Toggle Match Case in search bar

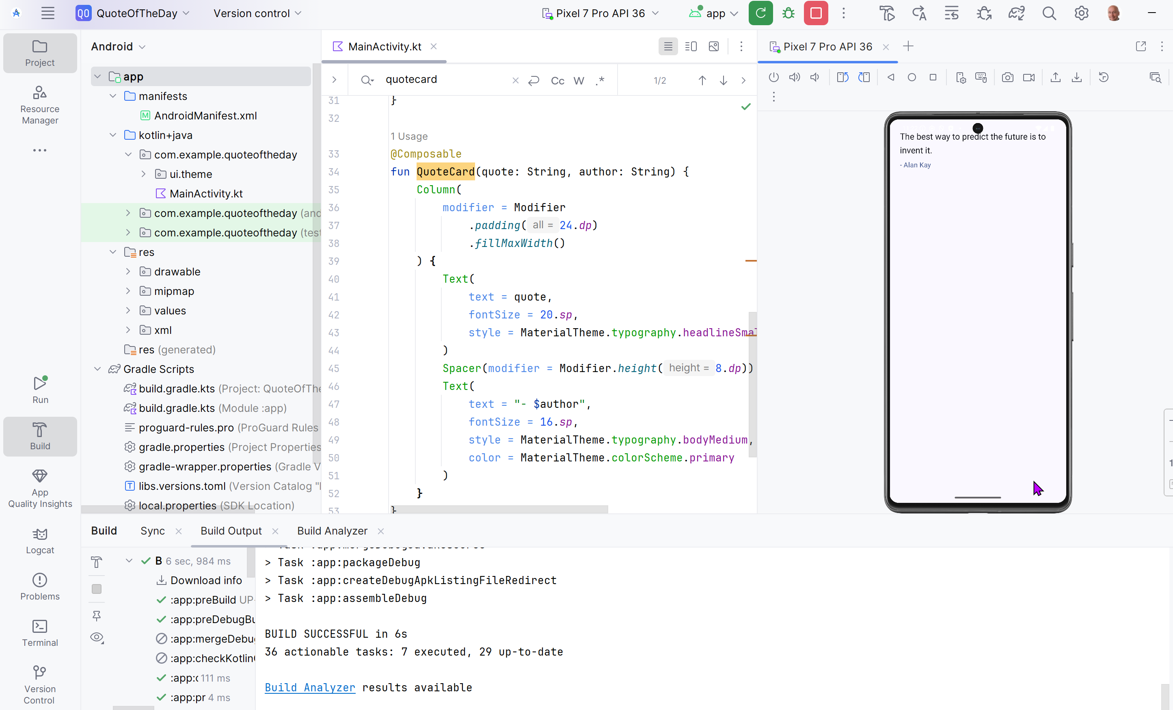click(557, 80)
